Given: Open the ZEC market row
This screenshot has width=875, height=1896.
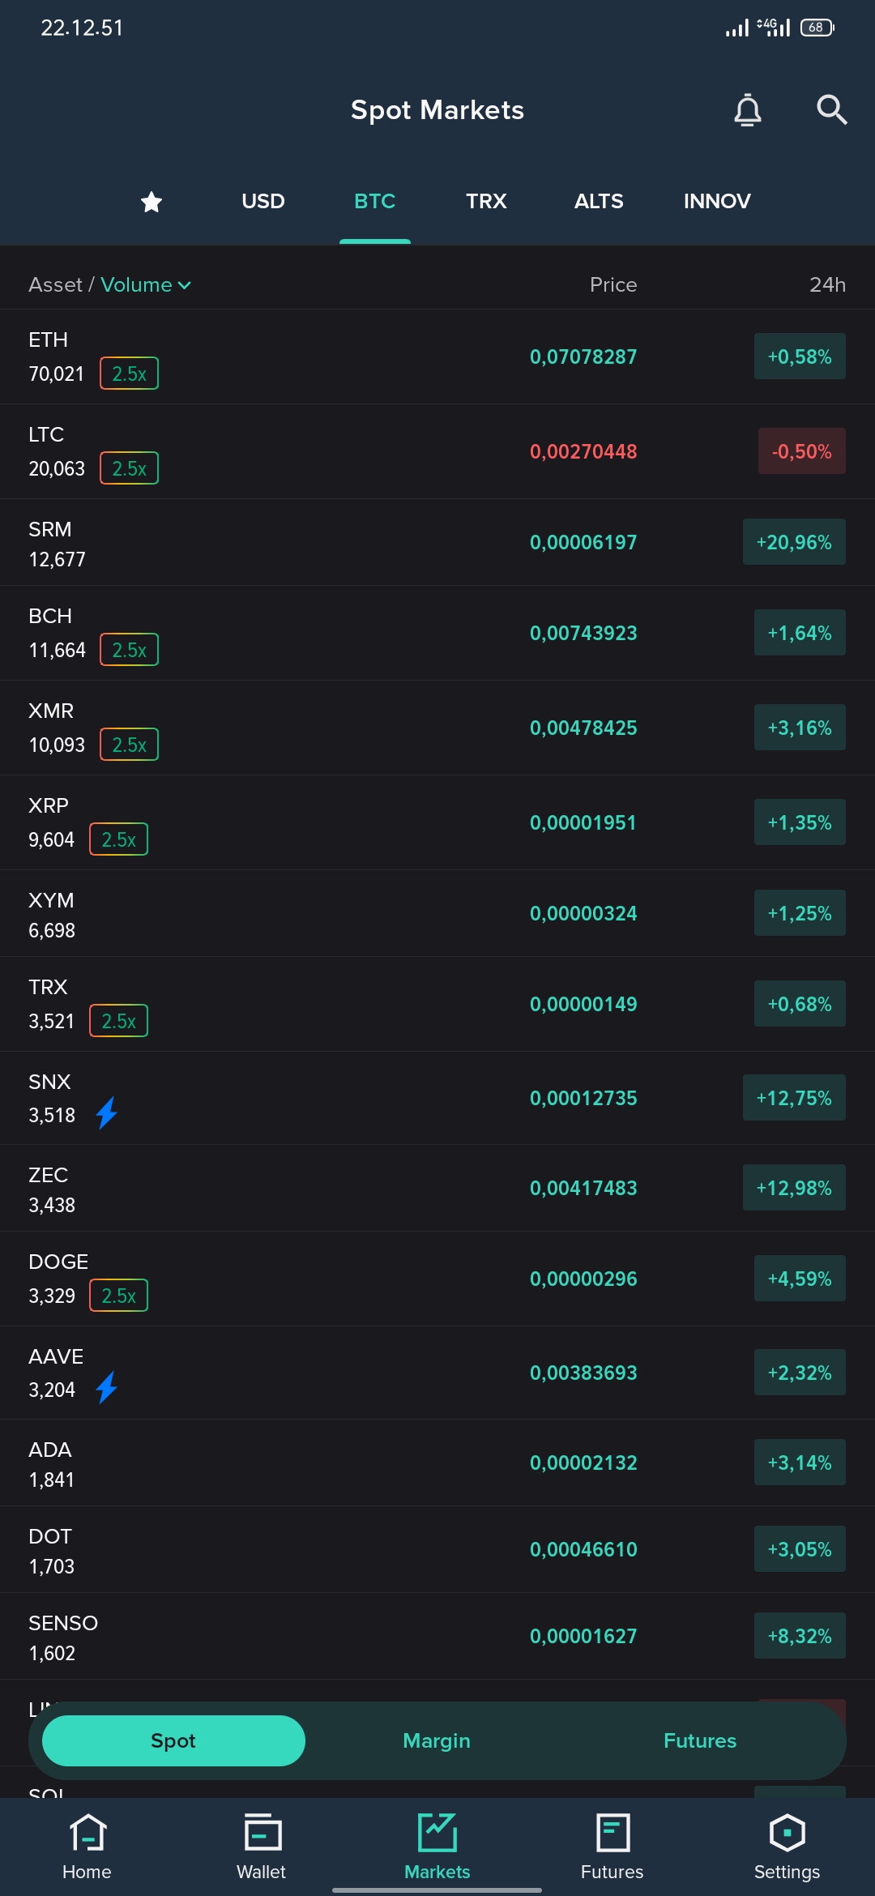Looking at the screenshot, I should click(x=437, y=1188).
